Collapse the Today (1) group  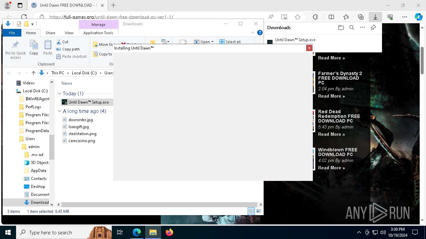tap(60, 94)
